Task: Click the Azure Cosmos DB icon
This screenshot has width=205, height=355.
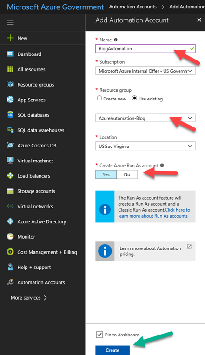Action: 10,145
